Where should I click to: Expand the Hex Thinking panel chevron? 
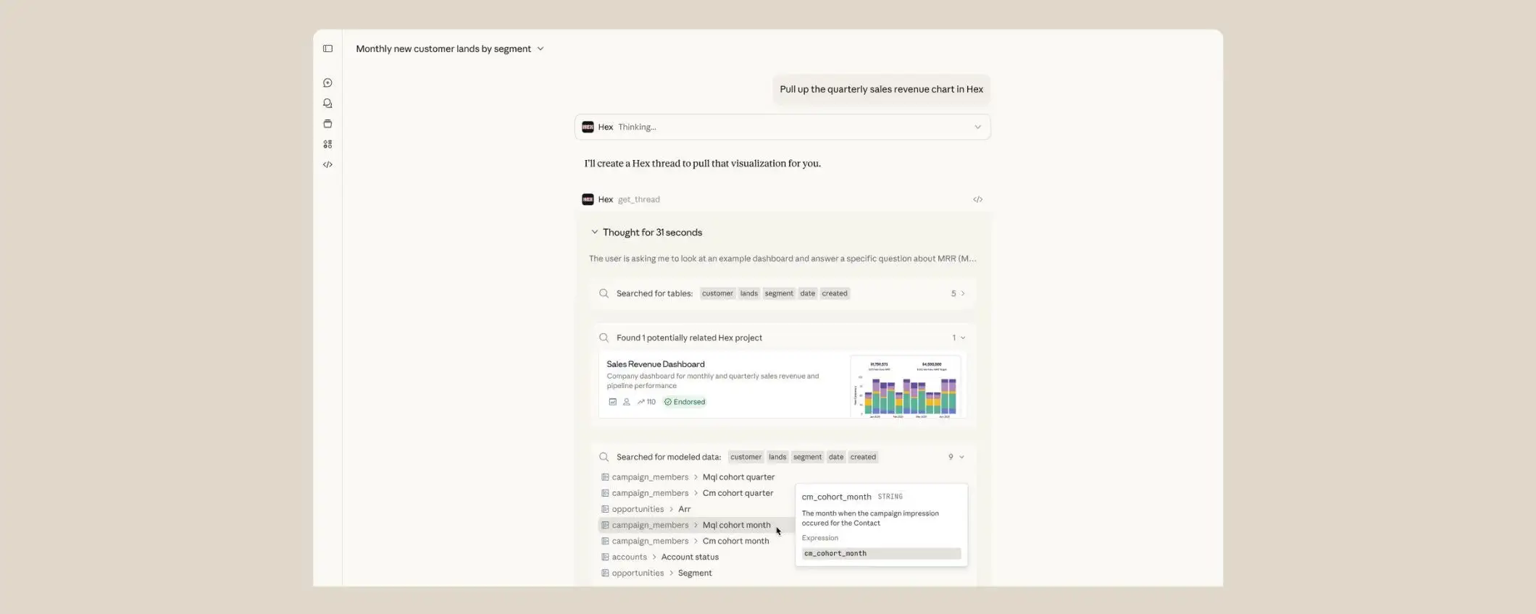pyautogui.click(x=977, y=127)
